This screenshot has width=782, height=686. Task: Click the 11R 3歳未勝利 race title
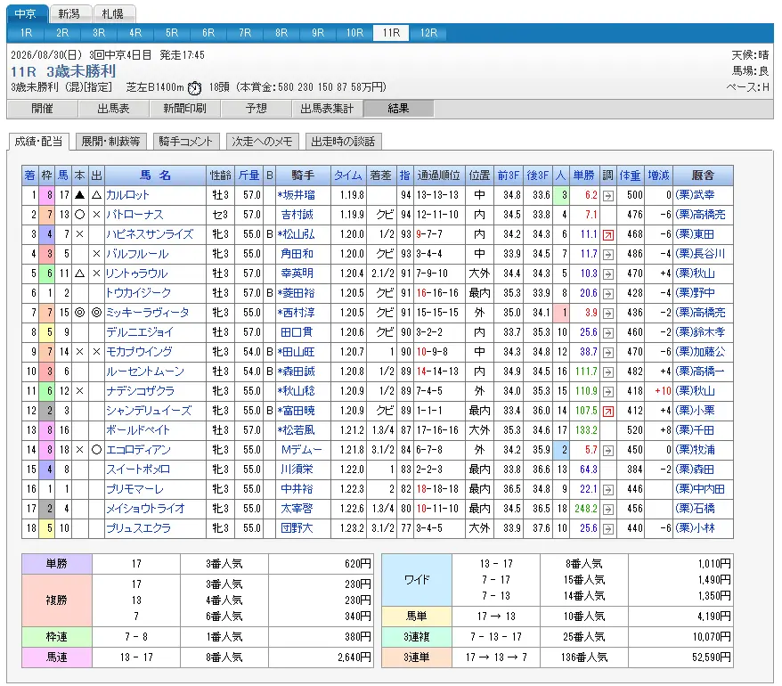63,71
